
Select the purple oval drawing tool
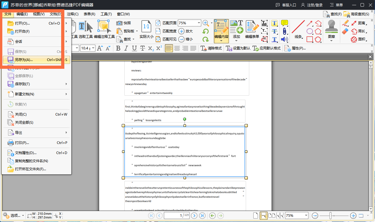click(x=310, y=31)
